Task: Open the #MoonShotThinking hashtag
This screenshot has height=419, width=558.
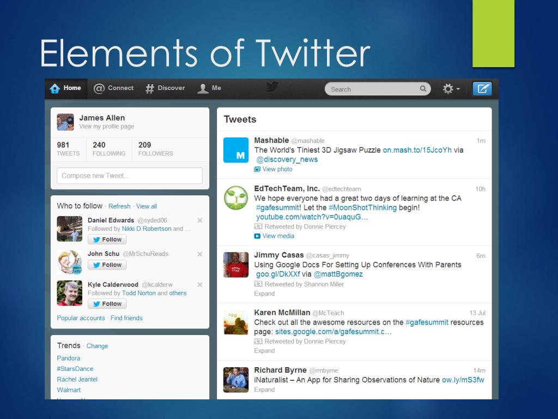Action: (362, 207)
